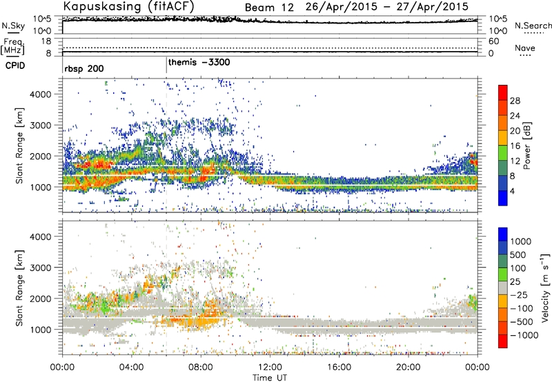Click the 'rbsp 200' CPID marker

click(84, 68)
